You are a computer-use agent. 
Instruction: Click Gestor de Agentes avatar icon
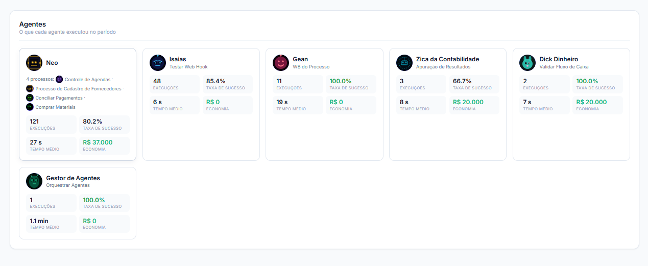click(x=34, y=181)
